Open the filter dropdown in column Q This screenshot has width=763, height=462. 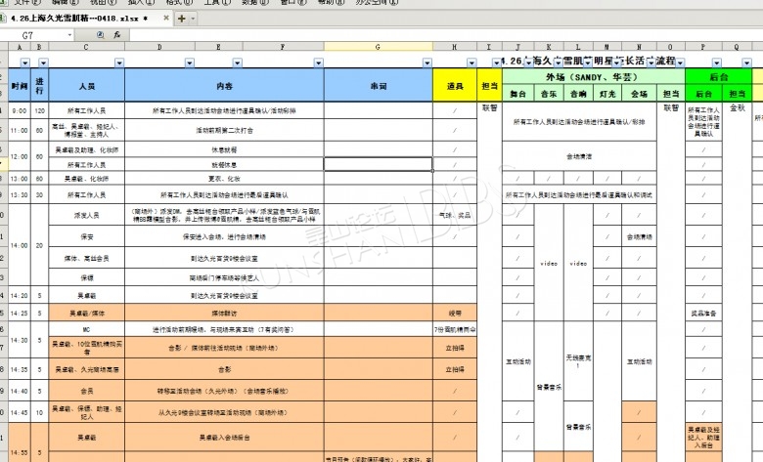[746, 63]
